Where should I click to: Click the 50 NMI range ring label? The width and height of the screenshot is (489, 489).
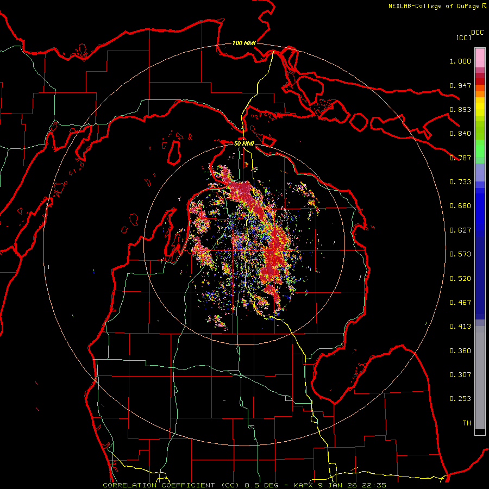coord(244,143)
